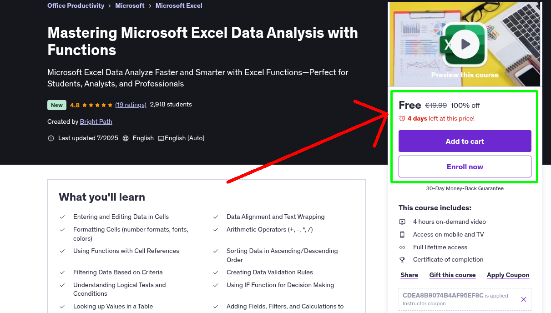Open instructor Bright Path profile
551x313 pixels.
coord(96,121)
